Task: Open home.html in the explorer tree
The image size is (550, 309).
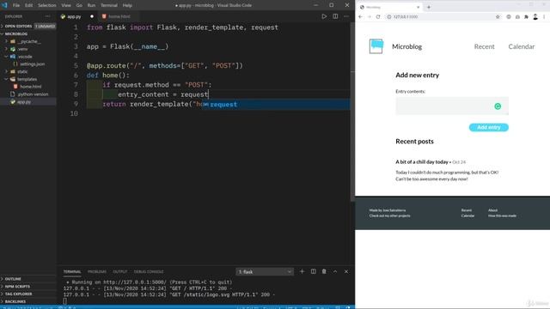Action: pos(31,87)
